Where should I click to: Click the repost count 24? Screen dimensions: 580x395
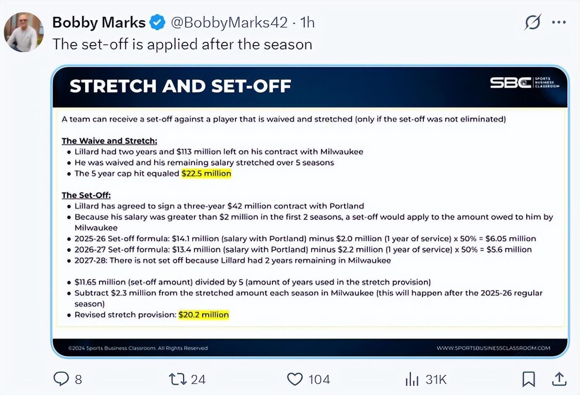pyautogui.click(x=198, y=379)
